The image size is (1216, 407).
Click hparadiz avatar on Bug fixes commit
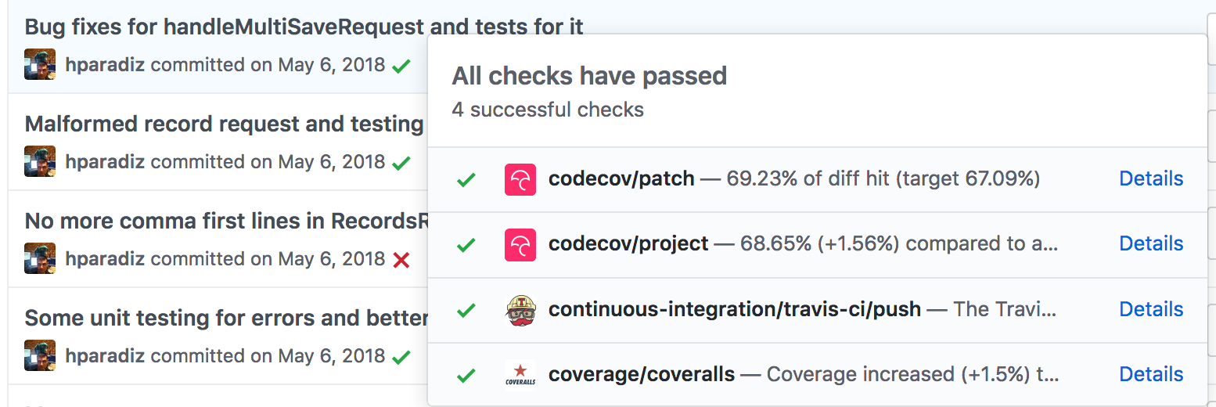[x=40, y=64]
